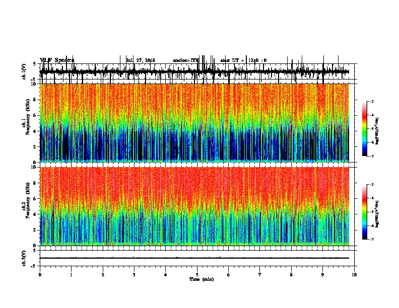Screen dimensions: 399x308
Task: Click the "2" kHz tick of ch.2 spectrogram
Action: (35, 230)
